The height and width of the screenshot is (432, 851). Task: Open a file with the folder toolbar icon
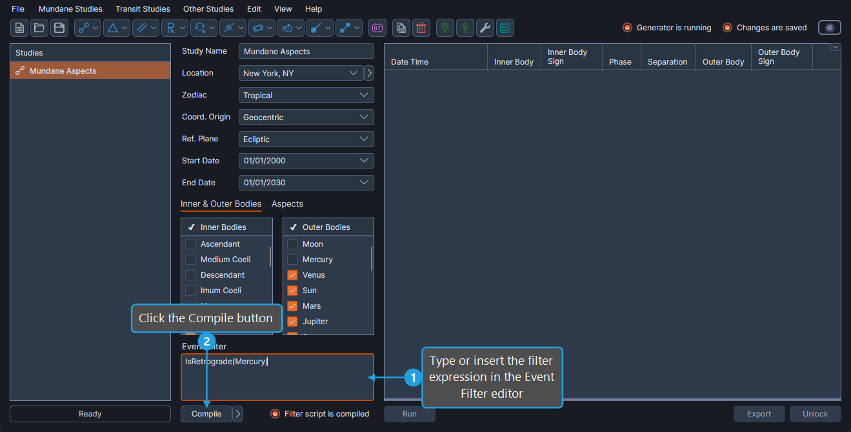(x=40, y=28)
